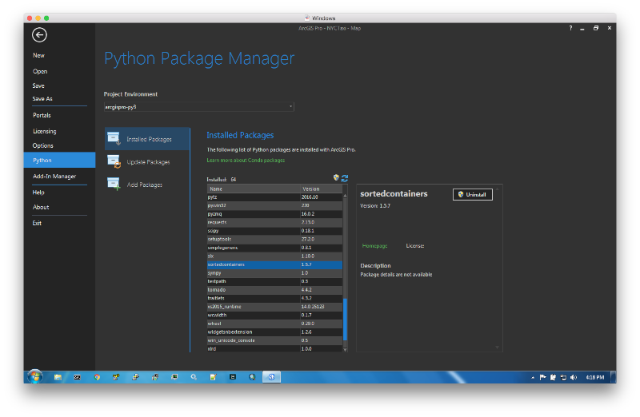Screen dimensions: 640x417
Task: Sort packages by Version column header
Action: pos(322,189)
